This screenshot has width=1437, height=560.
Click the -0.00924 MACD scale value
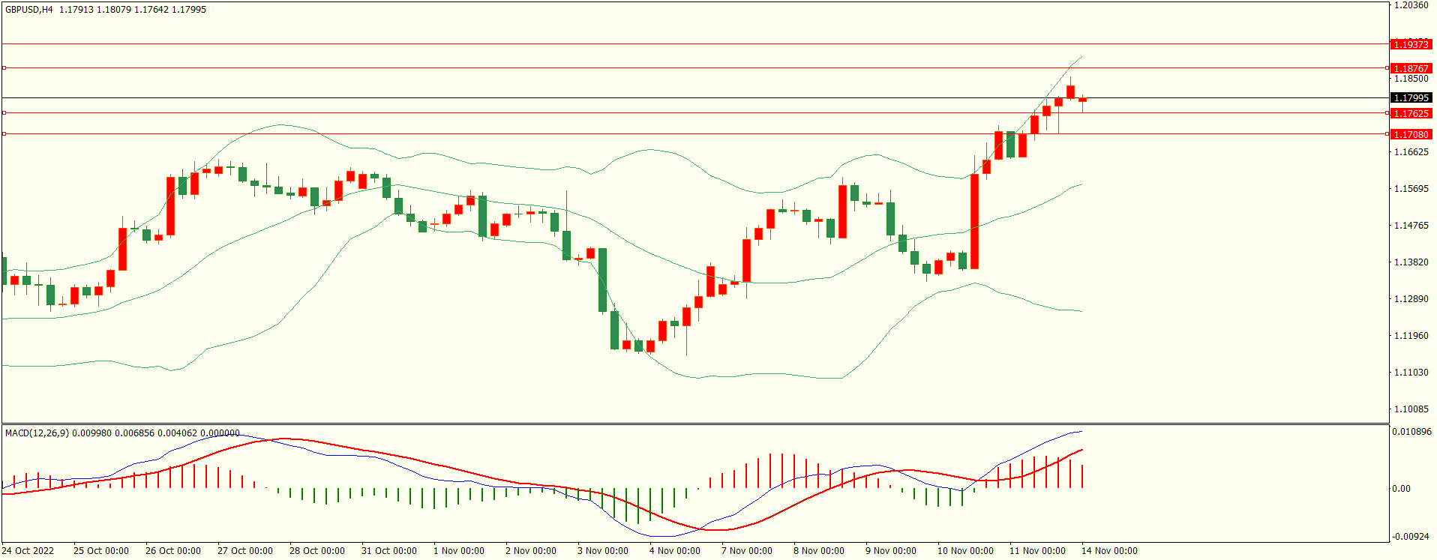1411,537
